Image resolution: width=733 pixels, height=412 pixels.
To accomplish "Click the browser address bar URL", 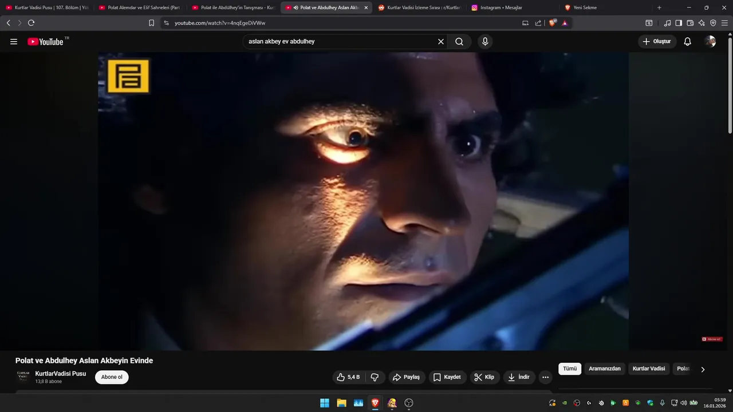I will click(x=220, y=23).
